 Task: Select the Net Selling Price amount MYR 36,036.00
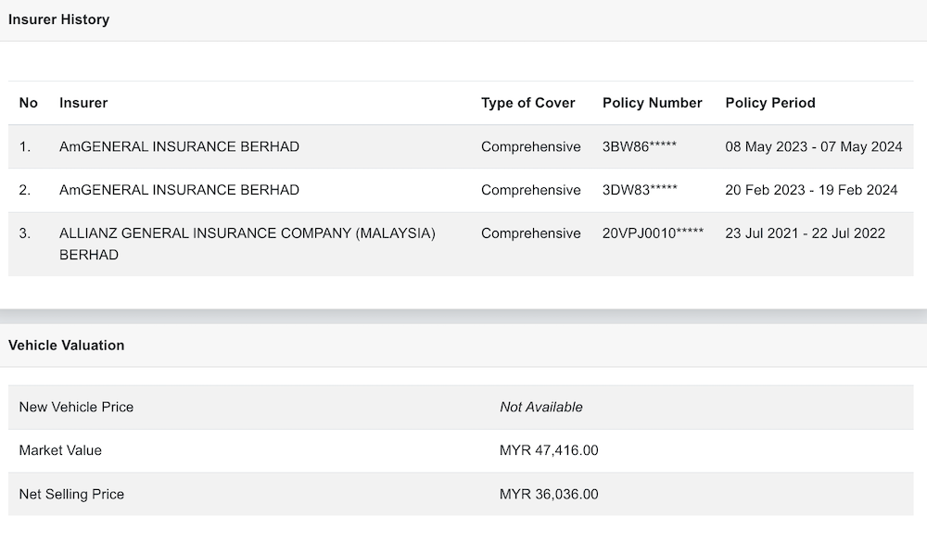pos(549,495)
